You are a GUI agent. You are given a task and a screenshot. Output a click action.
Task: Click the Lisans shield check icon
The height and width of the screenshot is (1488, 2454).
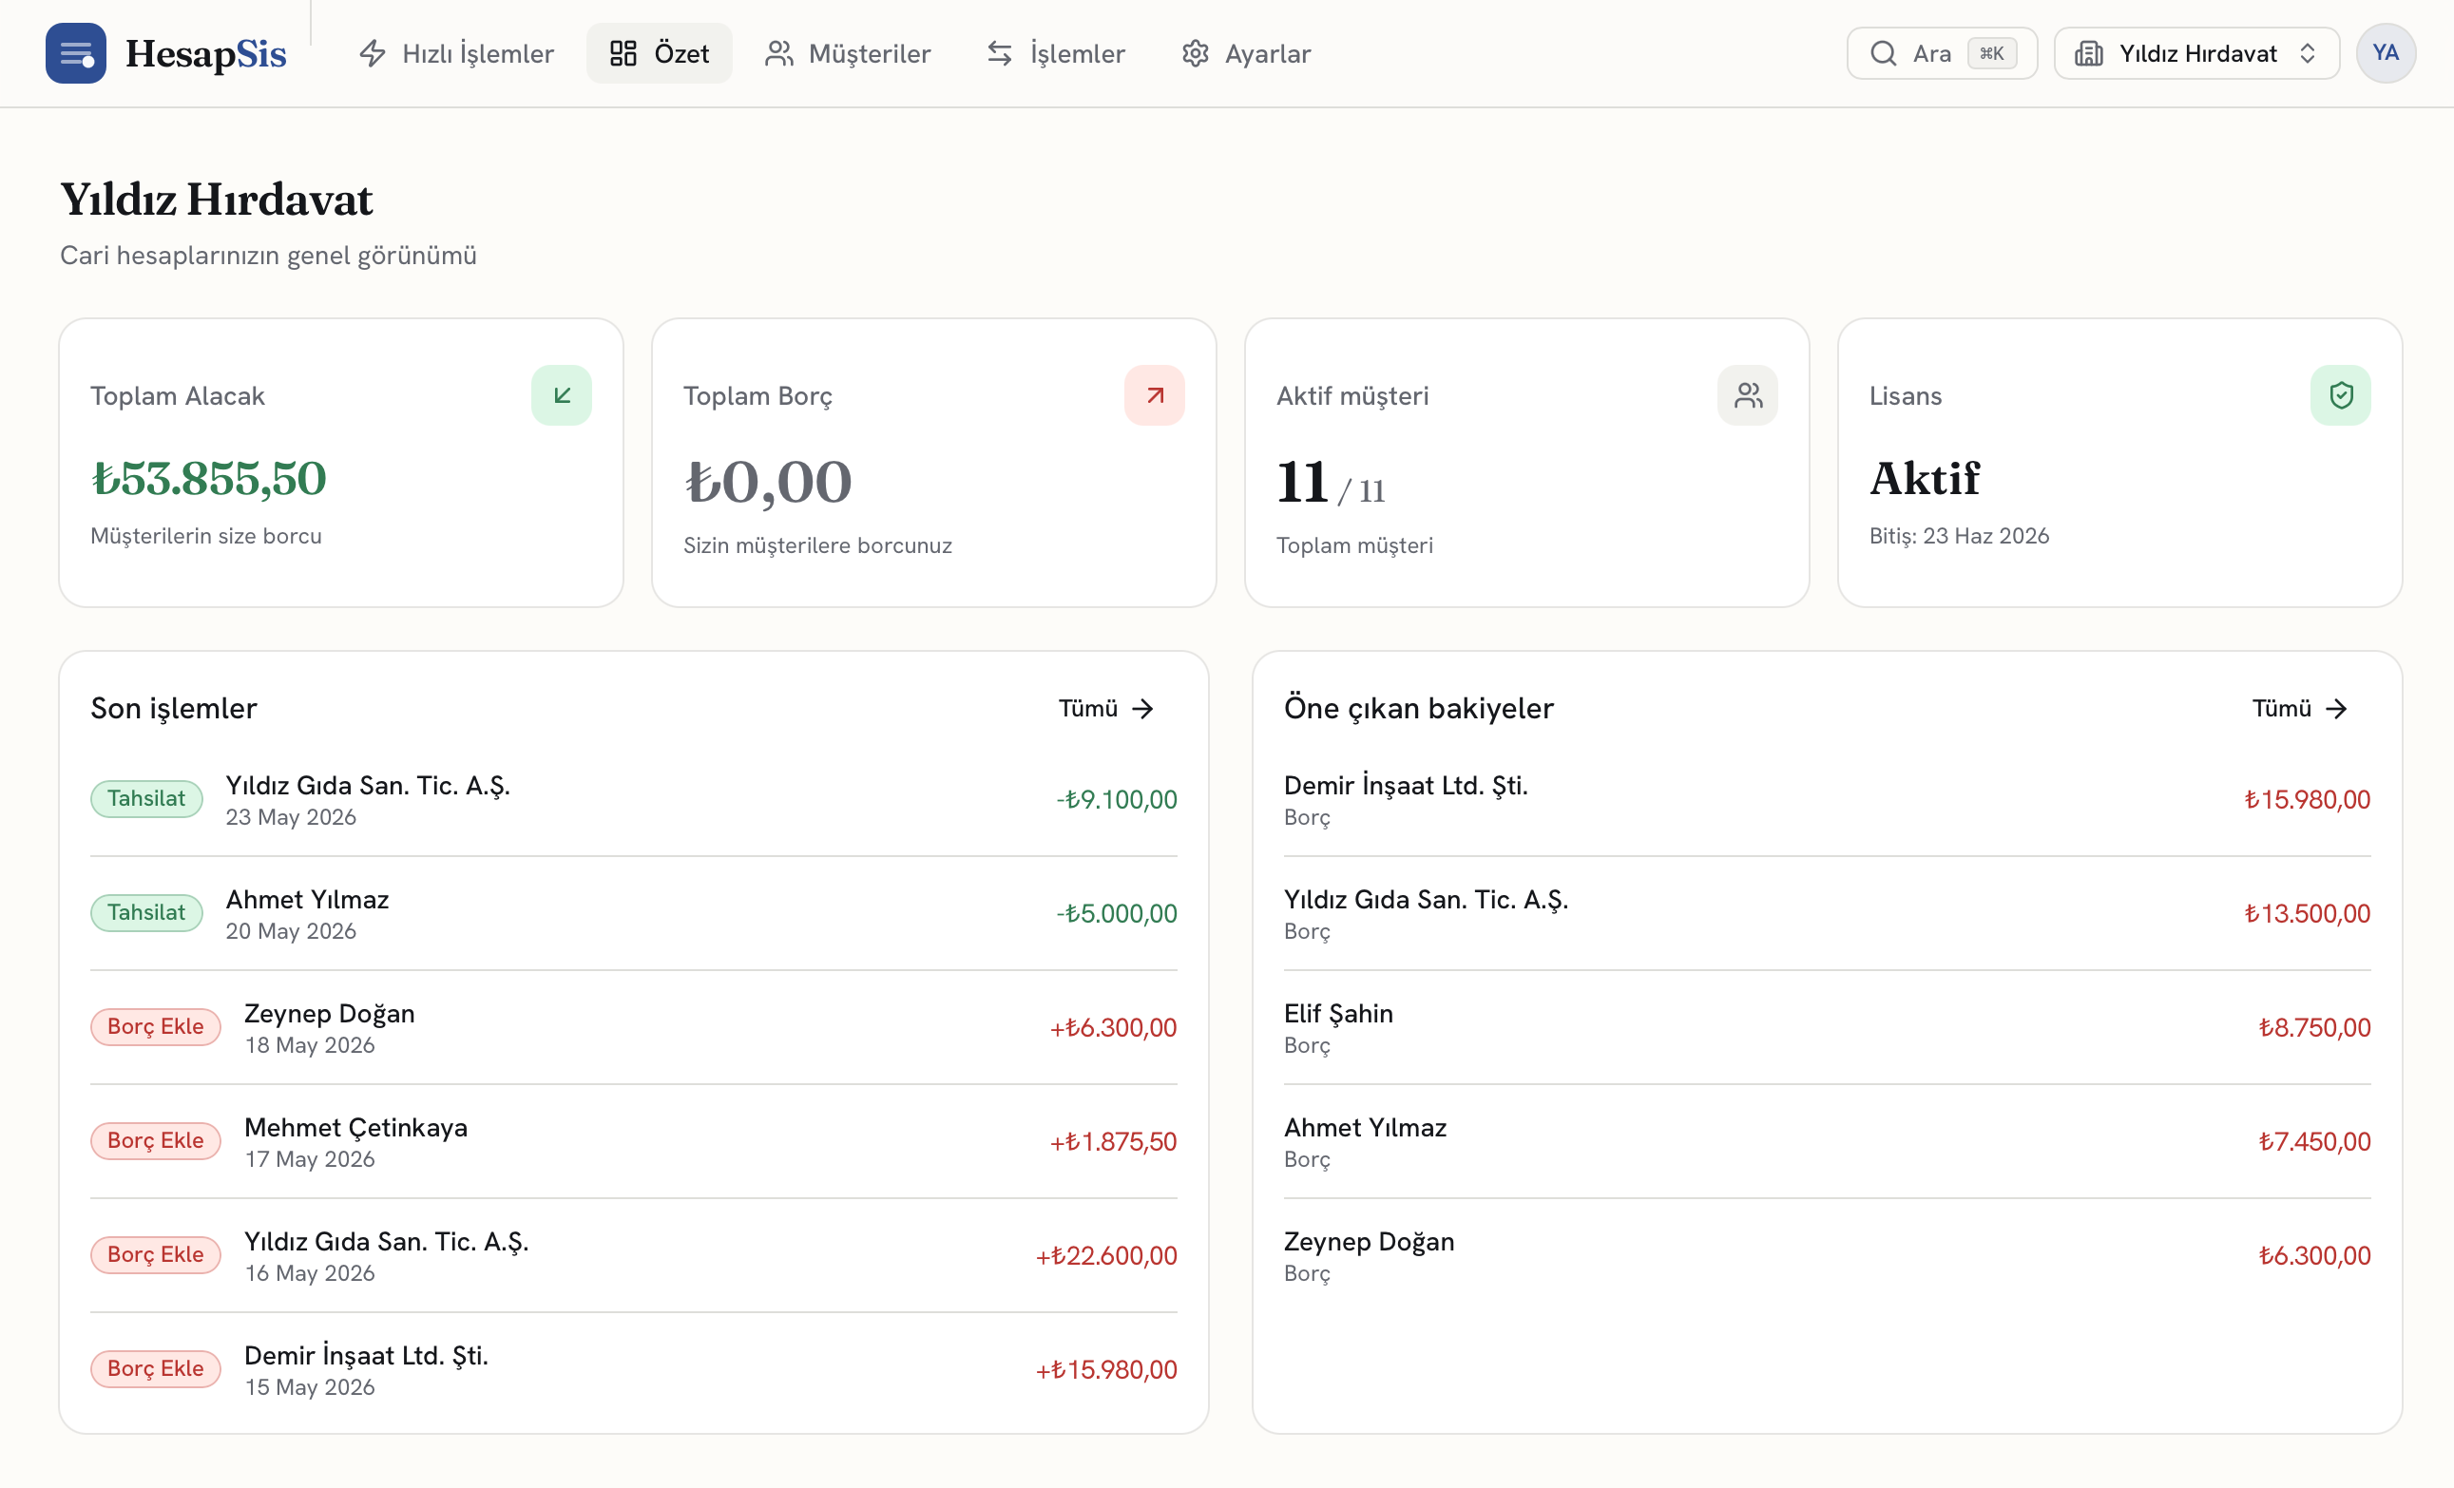tap(2341, 395)
